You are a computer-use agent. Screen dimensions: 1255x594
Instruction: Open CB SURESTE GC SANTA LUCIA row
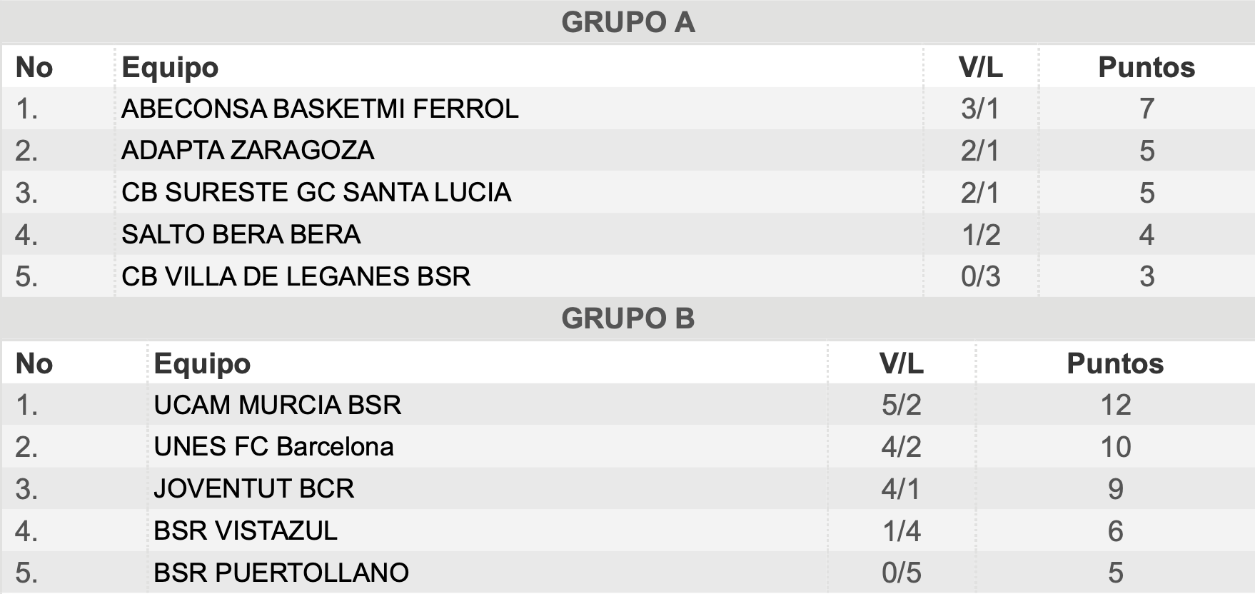click(627, 192)
